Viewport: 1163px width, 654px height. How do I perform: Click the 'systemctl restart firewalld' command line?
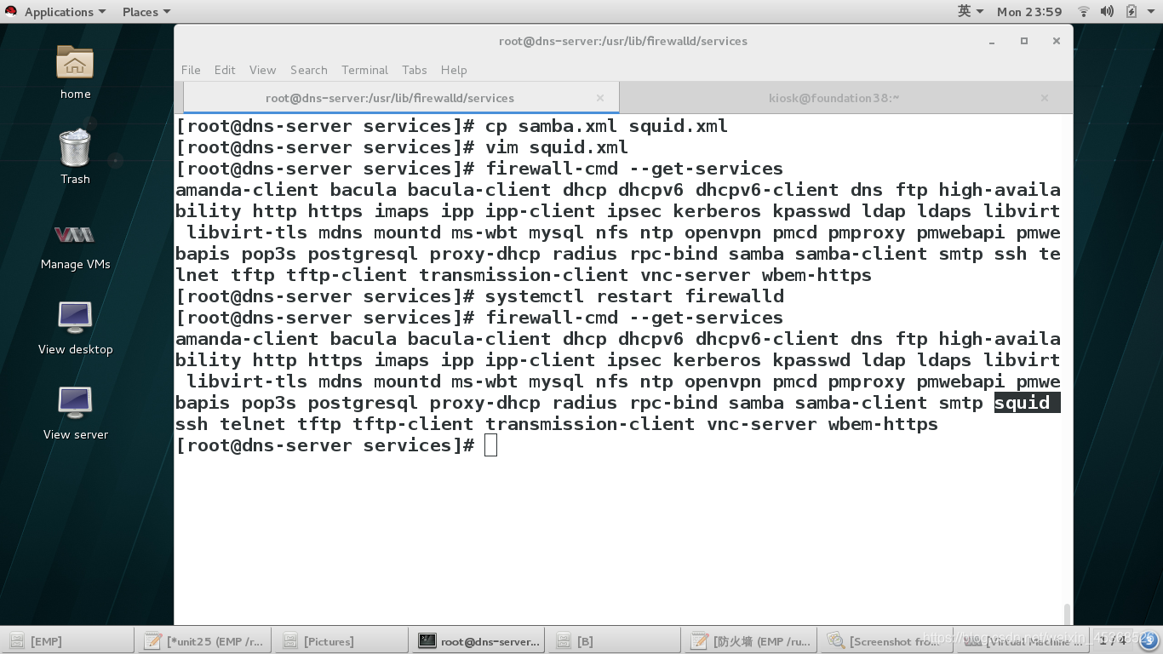pos(634,296)
